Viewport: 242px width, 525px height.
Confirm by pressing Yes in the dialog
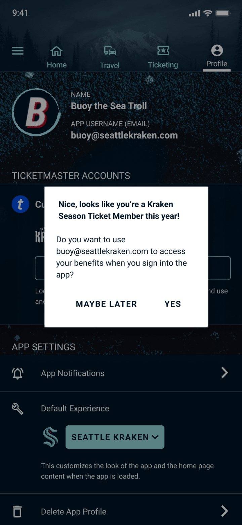pyautogui.click(x=173, y=304)
